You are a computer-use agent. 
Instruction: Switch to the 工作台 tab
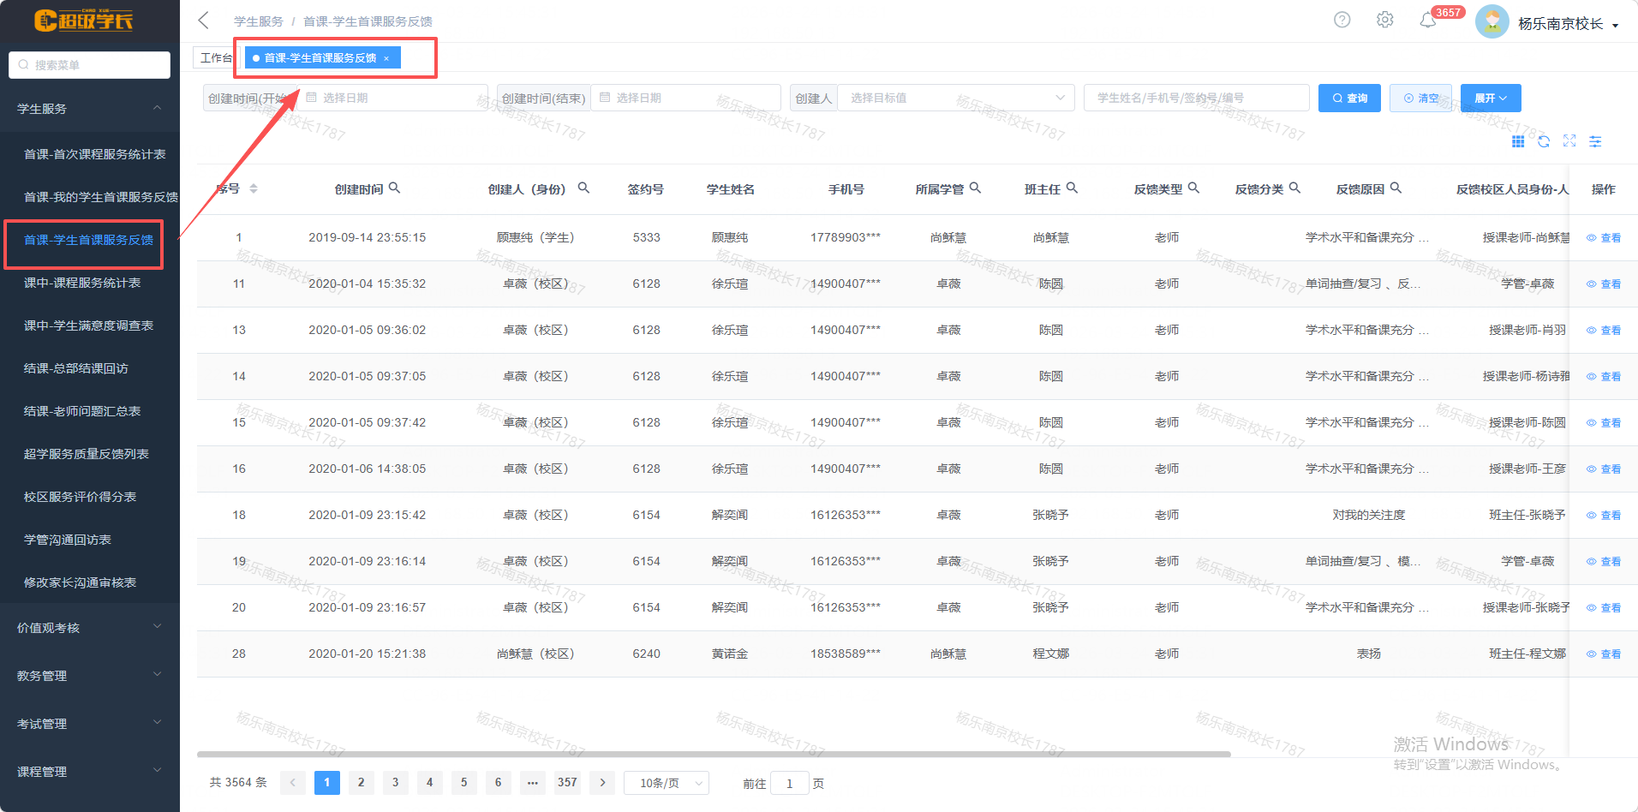click(216, 57)
